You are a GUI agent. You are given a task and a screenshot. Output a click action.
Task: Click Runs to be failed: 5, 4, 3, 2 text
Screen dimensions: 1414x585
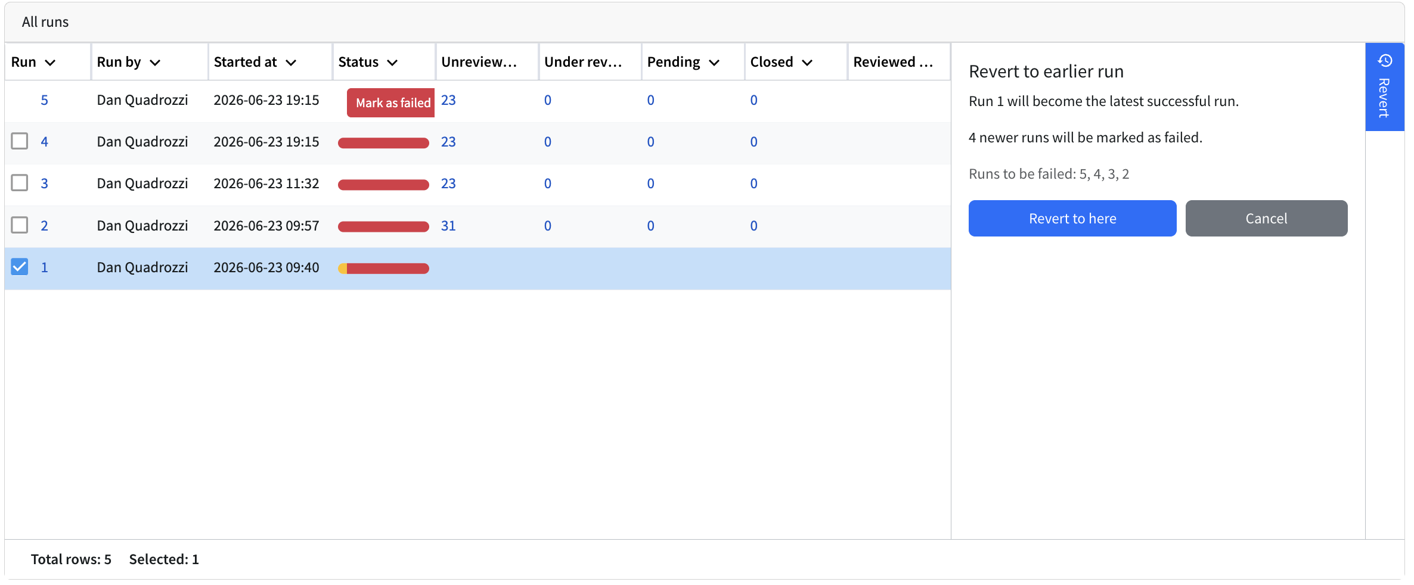(1049, 174)
